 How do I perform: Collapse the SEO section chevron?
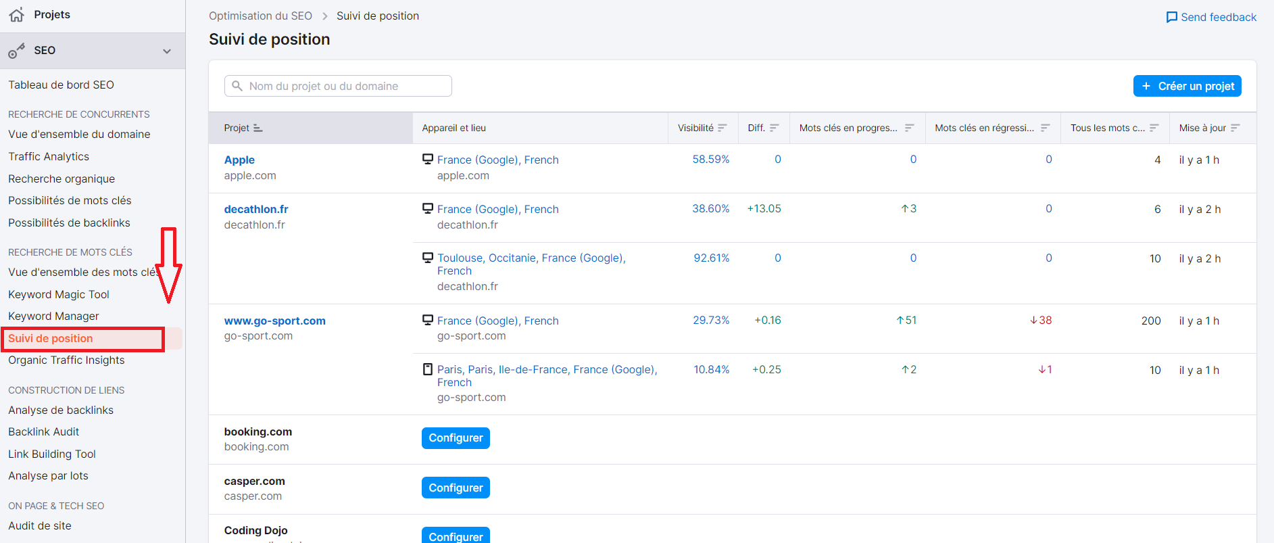(x=167, y=51)
